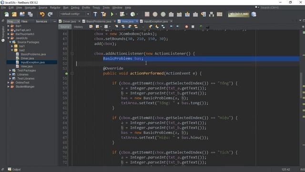Click the Save All icon
This screenshot has height=172, width=305.
pos(30,14)
